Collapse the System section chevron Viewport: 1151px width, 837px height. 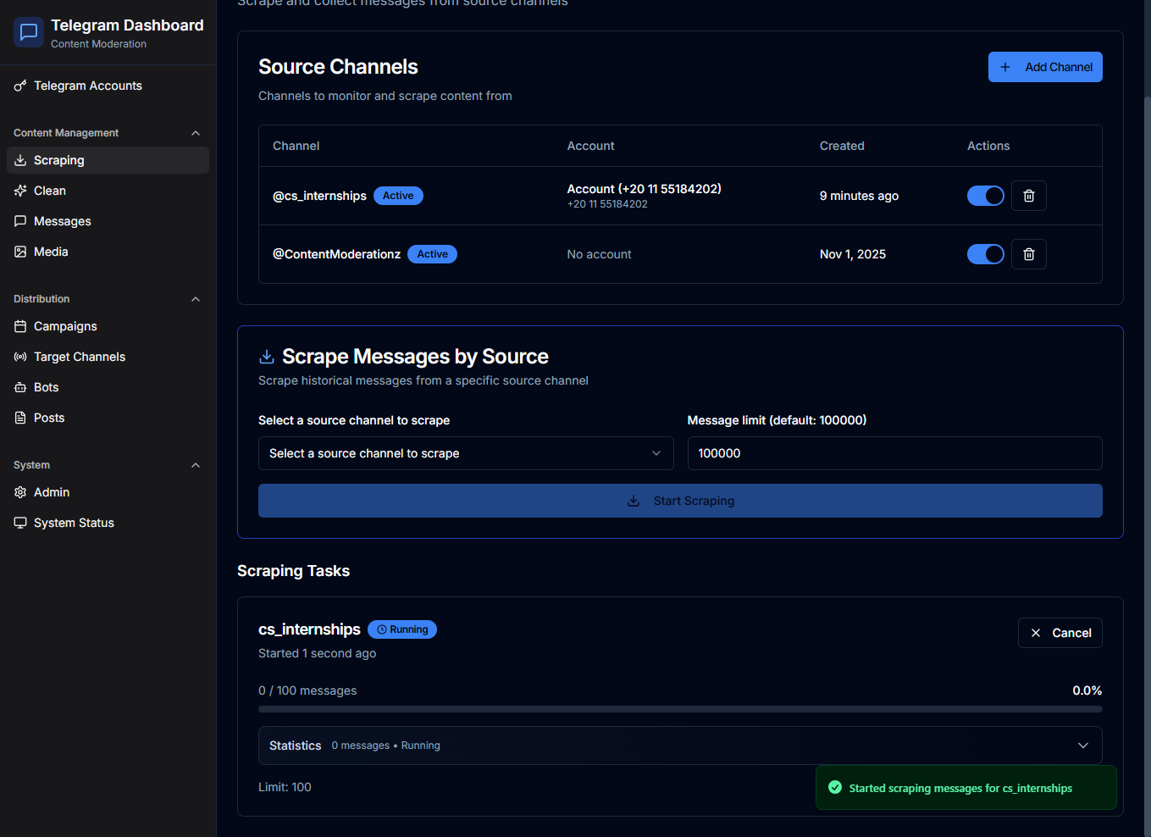[x=196, y=465]
